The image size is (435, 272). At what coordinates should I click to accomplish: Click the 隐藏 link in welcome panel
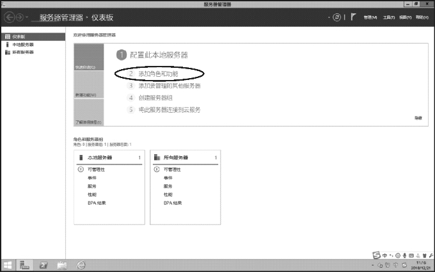point(418,118)
